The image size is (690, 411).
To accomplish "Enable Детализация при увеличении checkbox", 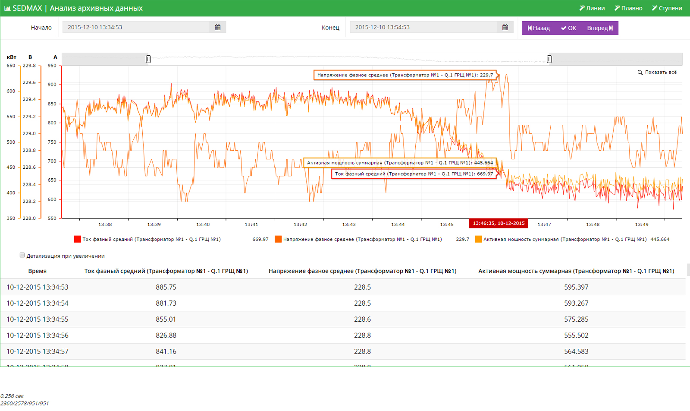I will [22, 255].
